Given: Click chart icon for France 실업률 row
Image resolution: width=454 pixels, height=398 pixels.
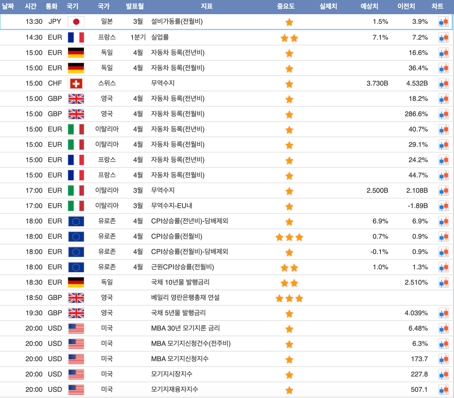Looking at the screenshot, I should click(444, 37).
